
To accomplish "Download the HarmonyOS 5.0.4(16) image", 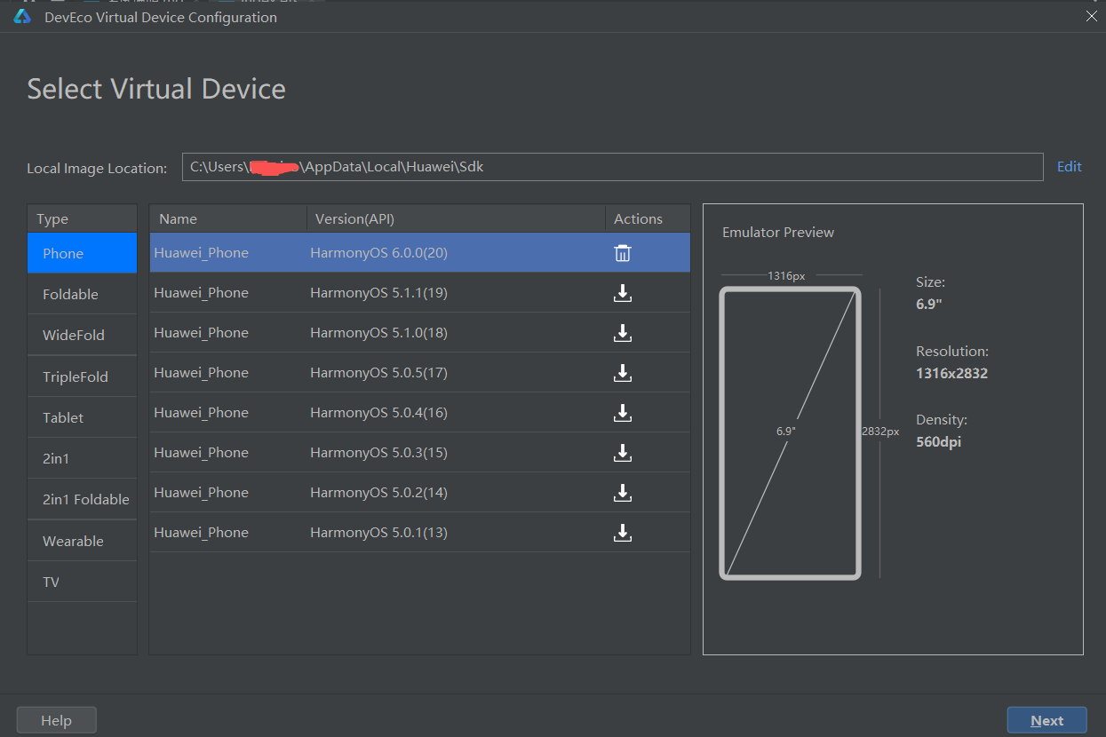I will (x=623, y=413).
